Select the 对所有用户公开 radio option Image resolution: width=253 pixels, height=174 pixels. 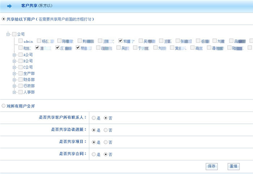pyautogui.click(x=3, y=106)
